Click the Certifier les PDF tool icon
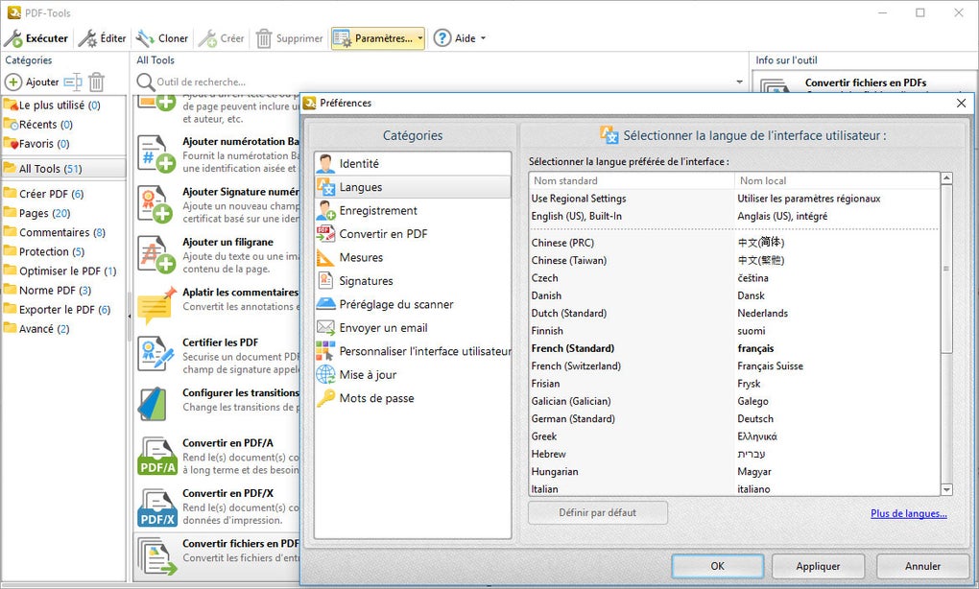Viewport: 979px width, 589px height. coord(156,355)
